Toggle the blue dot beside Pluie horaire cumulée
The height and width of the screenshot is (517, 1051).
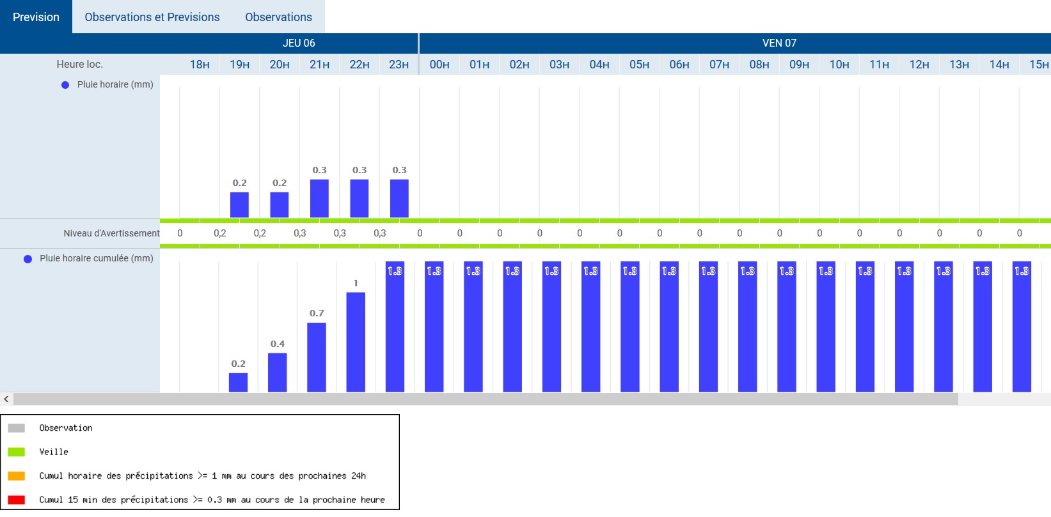pyautogui.click(x=28, y=259)
